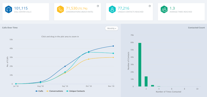Open help icon on Unique Contacts card
207x97 pixels.
pos(150,6)
